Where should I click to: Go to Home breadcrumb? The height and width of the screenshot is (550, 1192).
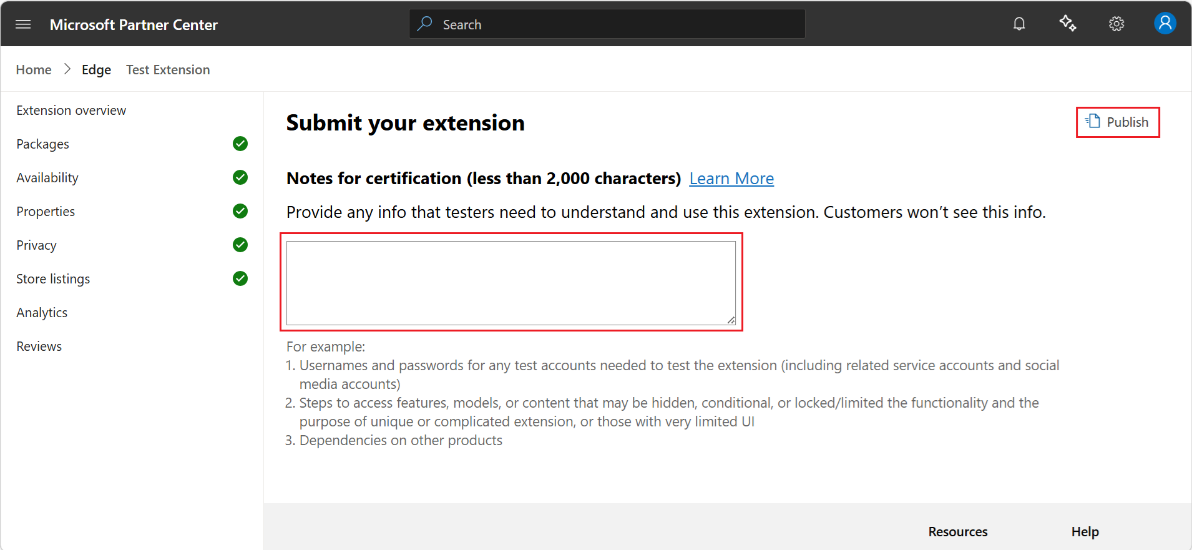[x=34, y=69]
